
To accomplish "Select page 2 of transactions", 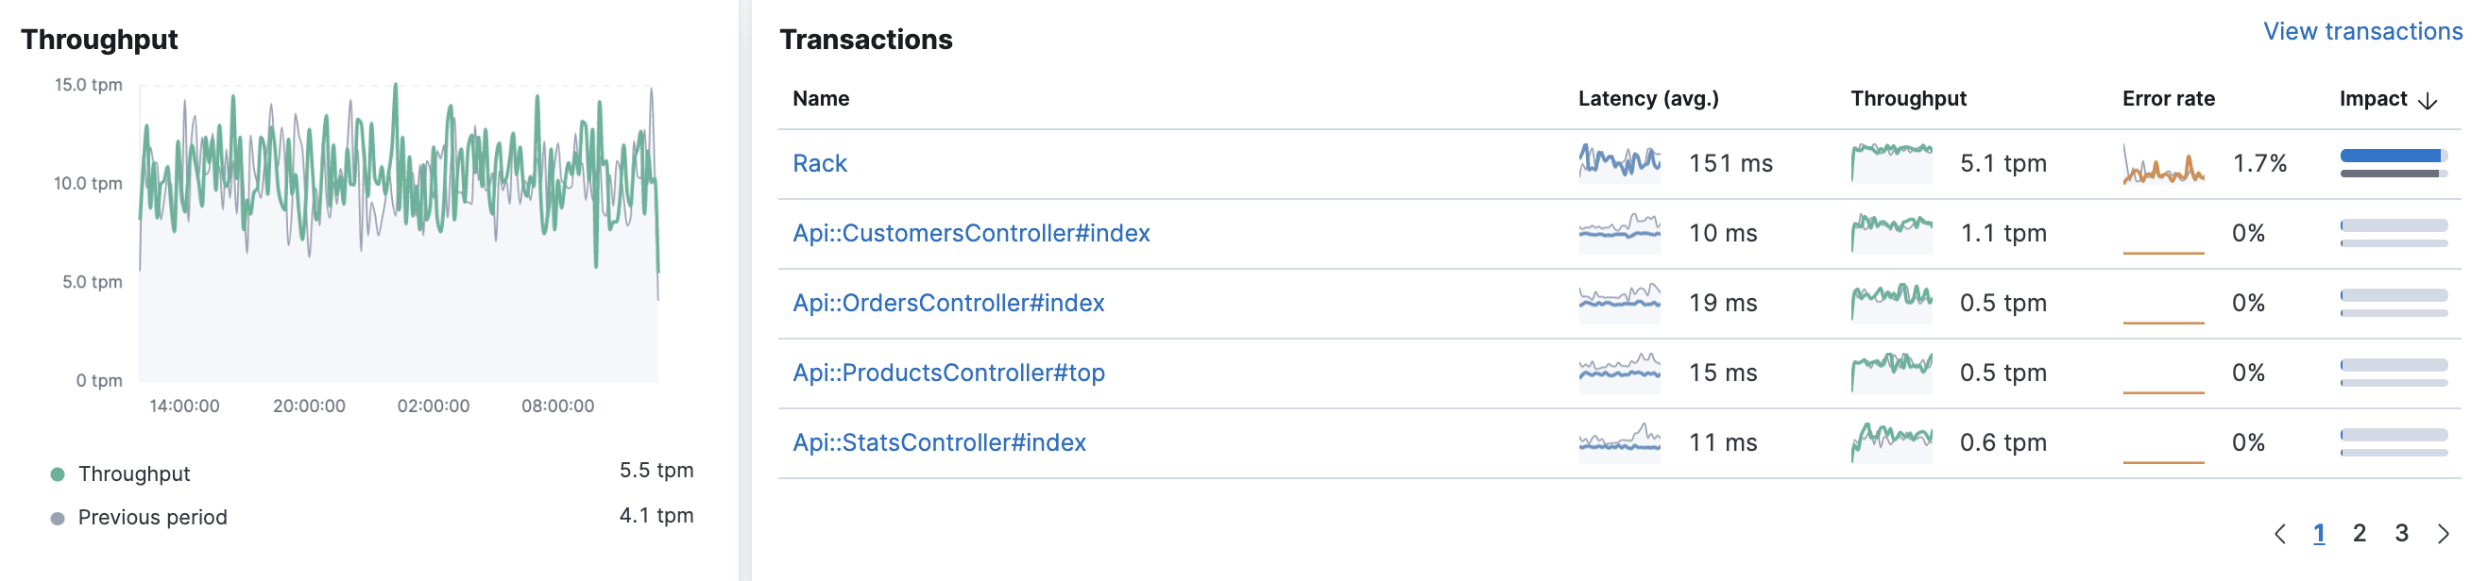I will coord(2360,534).
